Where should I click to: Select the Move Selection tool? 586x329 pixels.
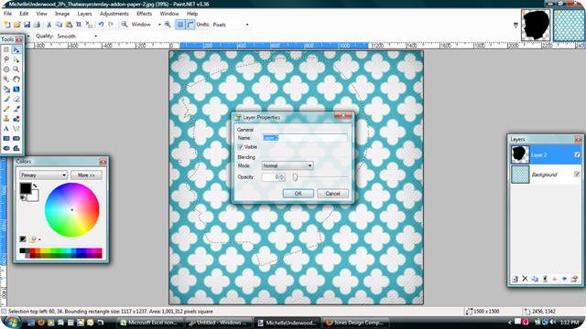[x=16, y=59]
